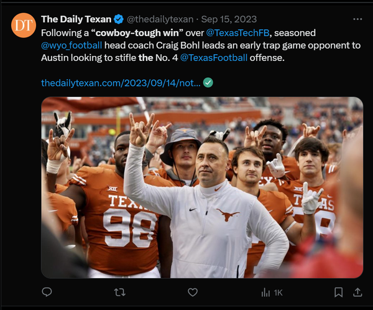This screenshot has width=373, height=310.
Task: Open the share upload icon
Action: (x=357, y=292)
